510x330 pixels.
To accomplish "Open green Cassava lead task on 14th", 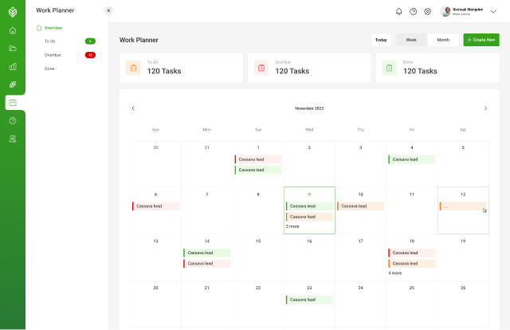I will (x=207, y=253).
